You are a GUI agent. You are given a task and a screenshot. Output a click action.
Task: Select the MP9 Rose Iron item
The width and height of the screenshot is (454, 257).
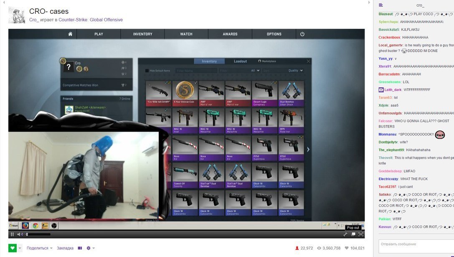point(291,120)
